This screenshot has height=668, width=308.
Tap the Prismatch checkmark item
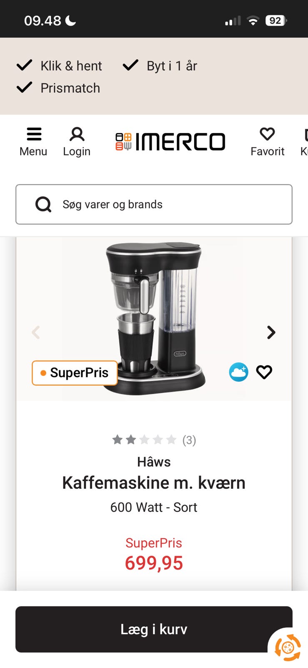click(58, 88)
